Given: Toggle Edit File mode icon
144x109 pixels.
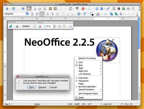Looking at the screenshot, I should [x=29, y=9].
